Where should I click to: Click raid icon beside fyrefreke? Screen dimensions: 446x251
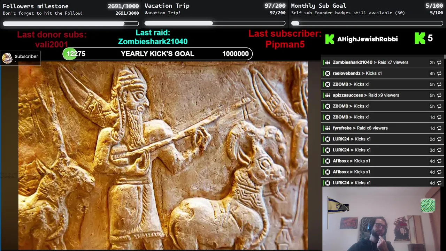pyautogui.click(x=328, y=128)
